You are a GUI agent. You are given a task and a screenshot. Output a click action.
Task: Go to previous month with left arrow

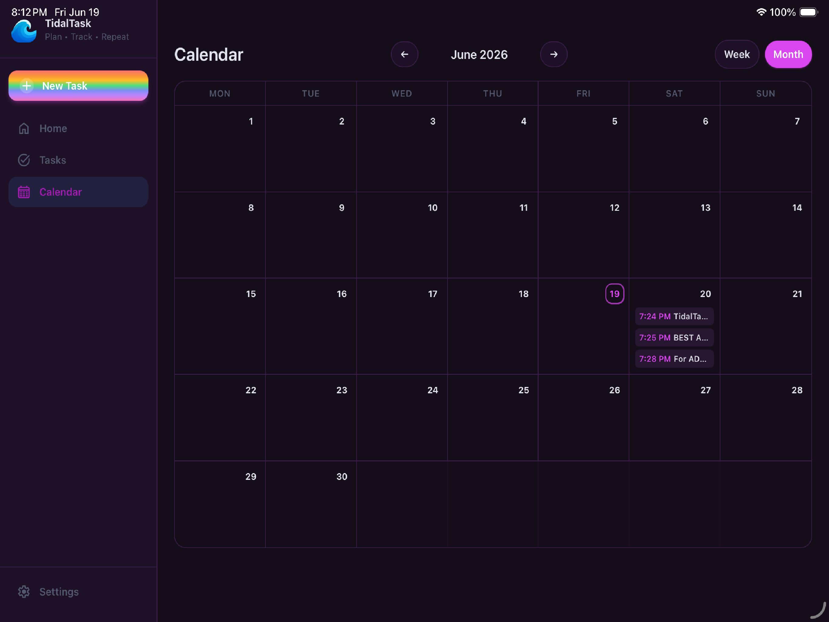[x=404, y=54]
